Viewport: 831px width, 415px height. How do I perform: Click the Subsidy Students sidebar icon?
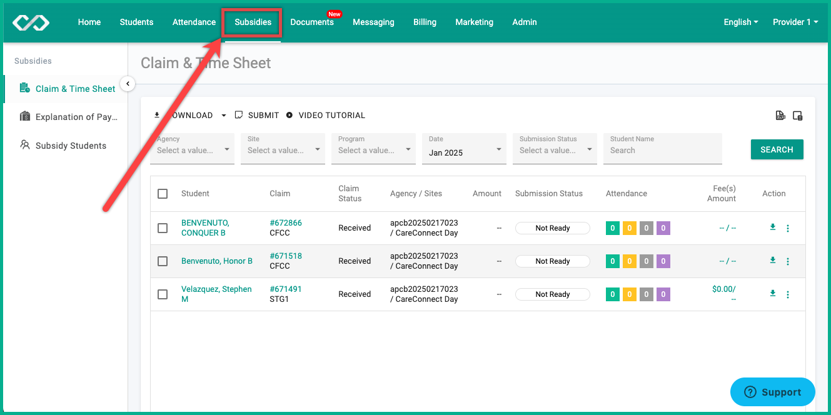(x=24, y=145)
